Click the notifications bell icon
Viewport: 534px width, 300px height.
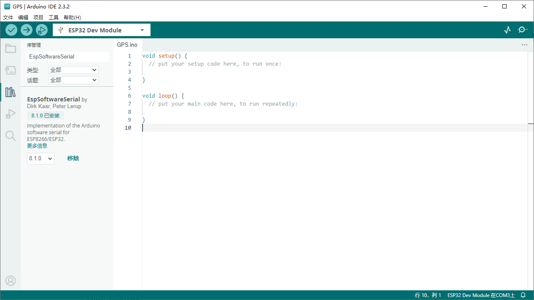tap(523, 295)
